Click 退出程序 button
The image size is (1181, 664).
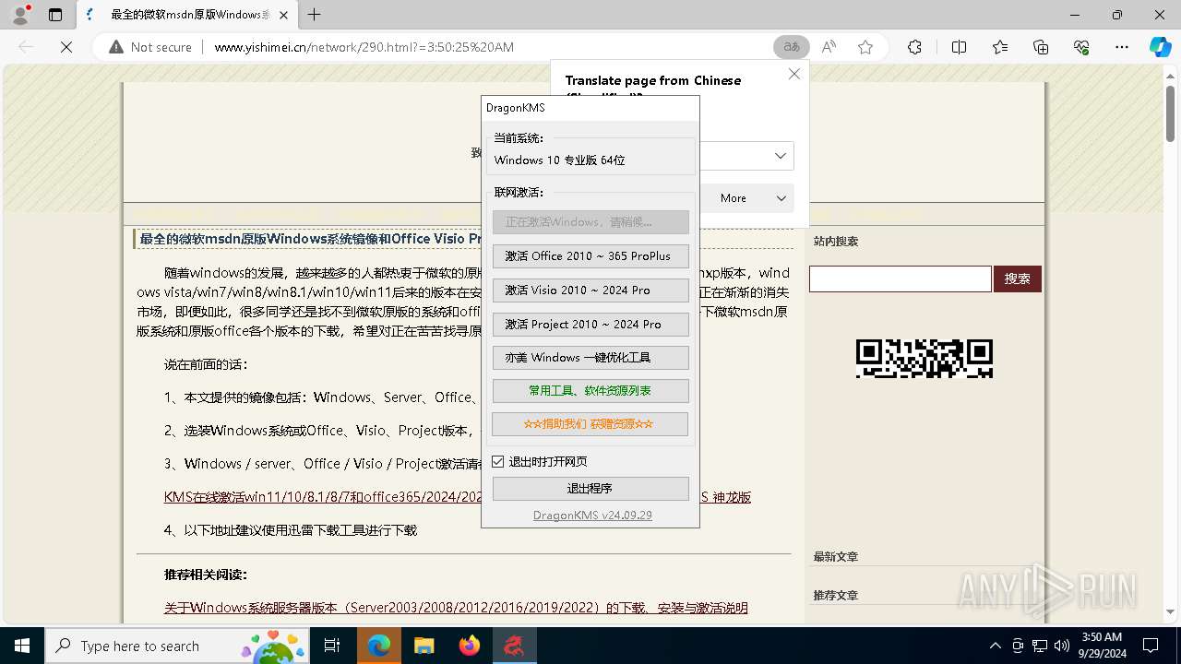590,489
